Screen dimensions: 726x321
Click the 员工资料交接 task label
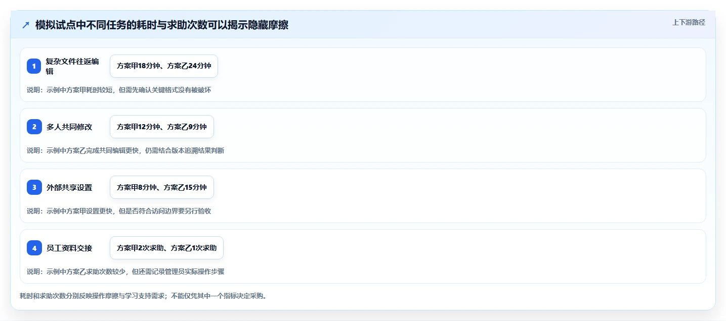pyautogui.click(x=69, y=248)
